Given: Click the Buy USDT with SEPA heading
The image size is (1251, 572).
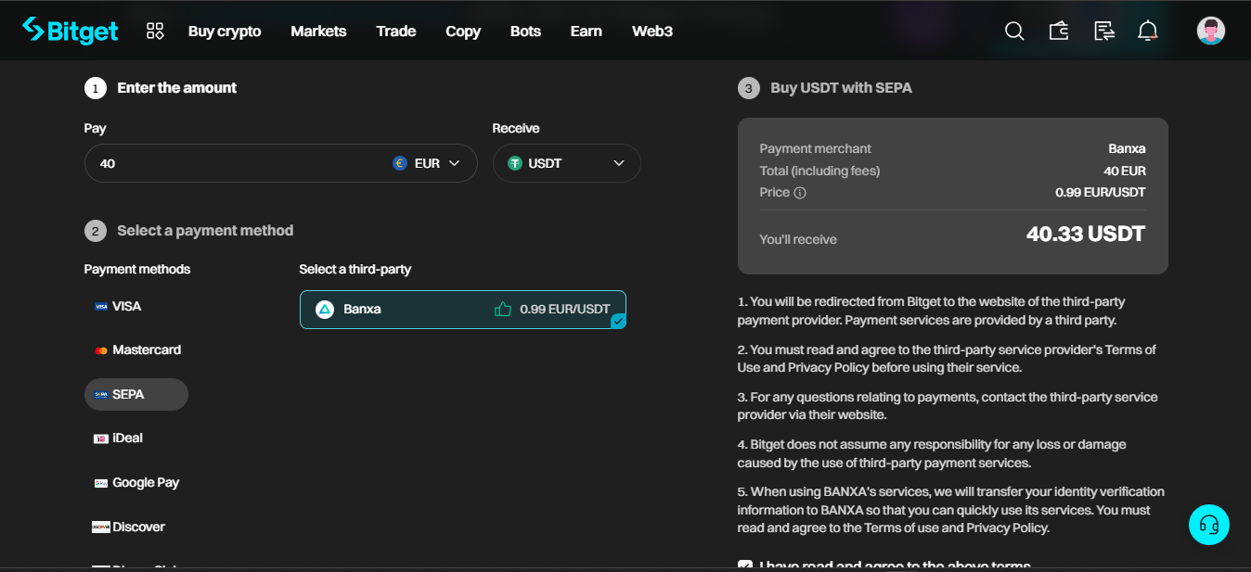Looking at the screenshot, I should (x=841, y=88).
